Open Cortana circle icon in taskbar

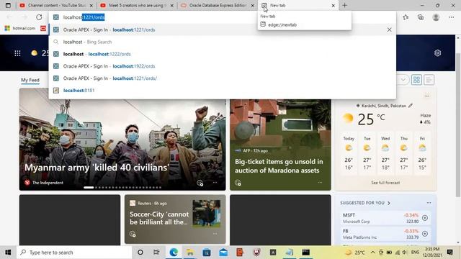[x=140, y=253]
